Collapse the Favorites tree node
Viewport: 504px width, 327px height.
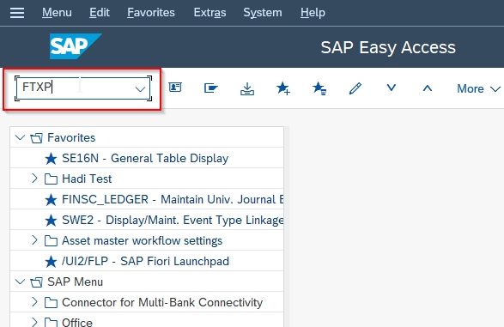point(20,138)
